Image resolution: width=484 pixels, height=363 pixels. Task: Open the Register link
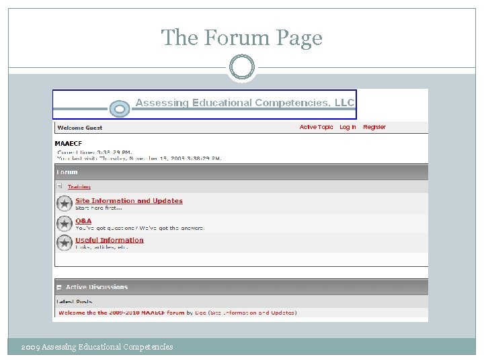[x=374, y=127]
